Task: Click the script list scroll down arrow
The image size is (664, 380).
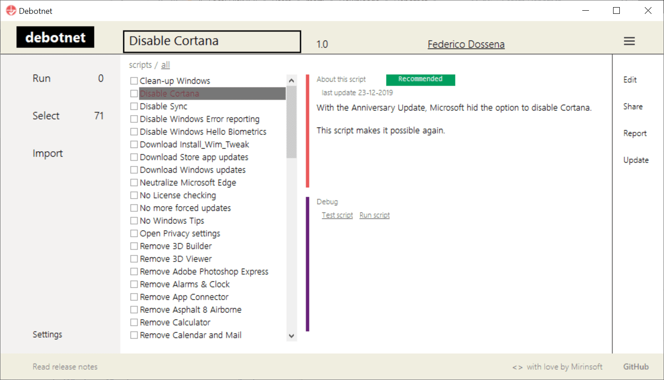Action: [292, 336]
